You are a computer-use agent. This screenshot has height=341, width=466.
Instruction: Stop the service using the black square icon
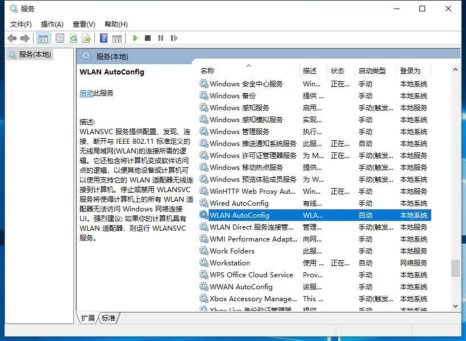[147, 38]
